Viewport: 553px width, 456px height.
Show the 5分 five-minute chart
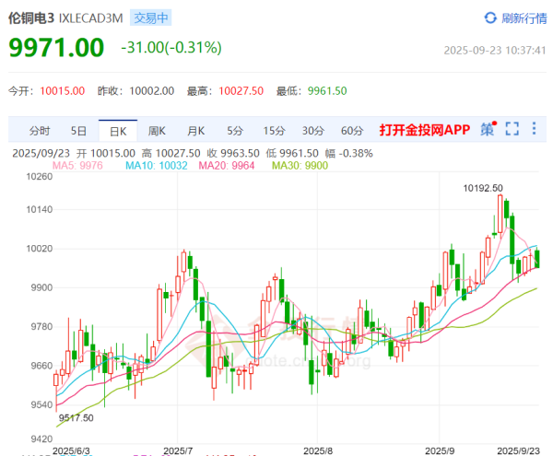pyautogui.click(x=235, y=130)
